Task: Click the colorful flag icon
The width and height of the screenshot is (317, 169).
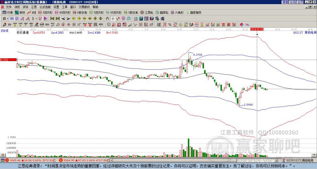Action: click(x=46, y=19)
